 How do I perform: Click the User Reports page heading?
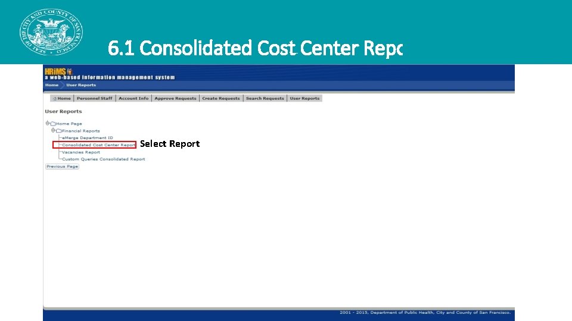(64, 111)
